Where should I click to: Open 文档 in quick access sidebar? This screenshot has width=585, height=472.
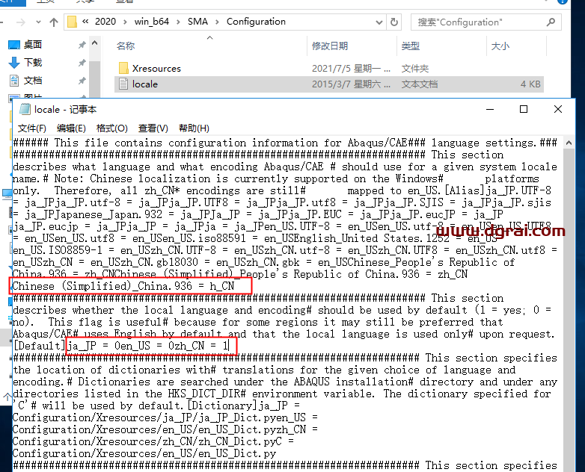pyautogui.click(x=32, y=80)
